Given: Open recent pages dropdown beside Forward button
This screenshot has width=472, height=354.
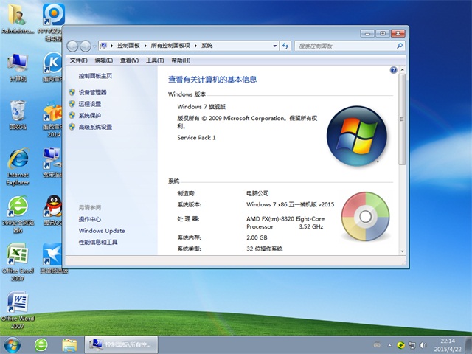Looking at the screenshot, I should click(94, 46).
